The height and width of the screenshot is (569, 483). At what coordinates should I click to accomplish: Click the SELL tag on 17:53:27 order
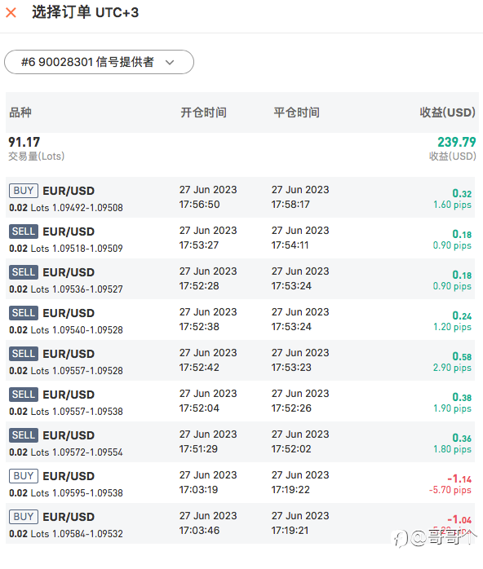24,232
